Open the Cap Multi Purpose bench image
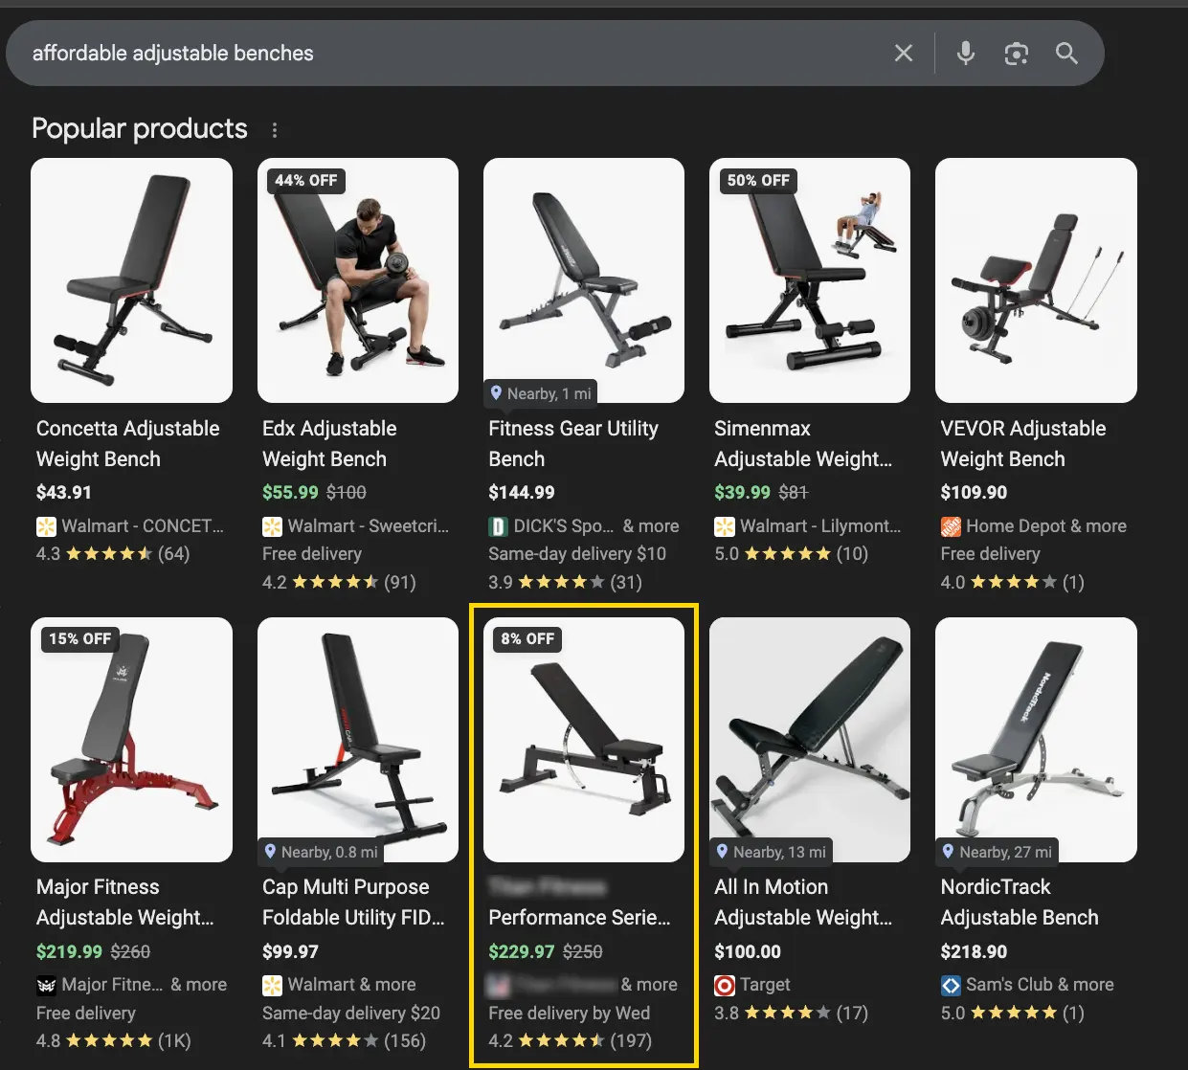This screenshot has height=1070, width=1188. pos(358,740)
